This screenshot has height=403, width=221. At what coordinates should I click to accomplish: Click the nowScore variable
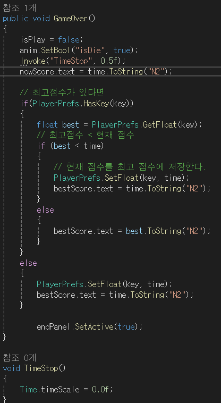point(37,71)
